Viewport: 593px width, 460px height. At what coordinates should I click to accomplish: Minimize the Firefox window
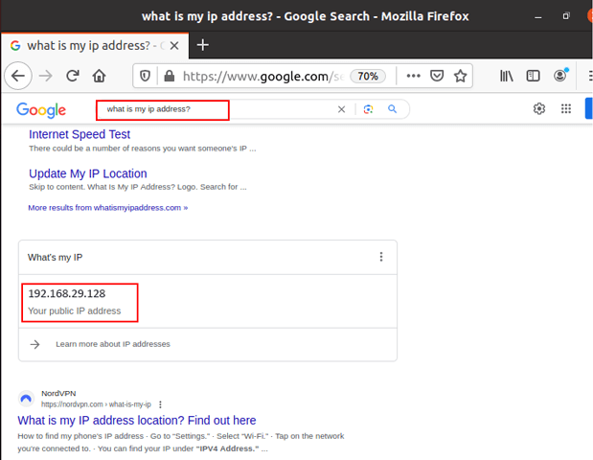coord(538,16)
